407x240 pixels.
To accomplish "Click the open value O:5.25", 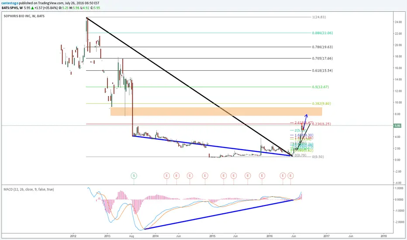I will pyautogui.click(x=64, y=8).
